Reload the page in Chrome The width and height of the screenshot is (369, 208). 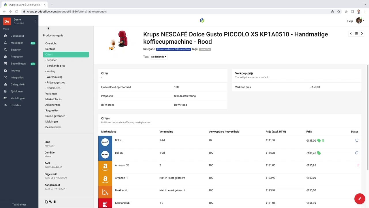coord(16,12)
